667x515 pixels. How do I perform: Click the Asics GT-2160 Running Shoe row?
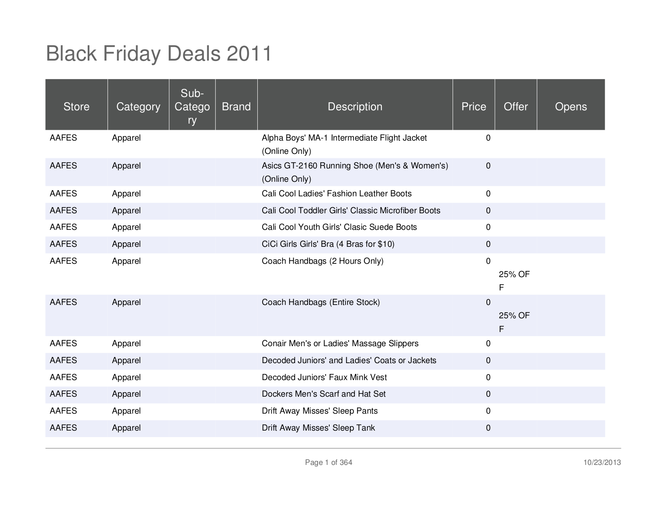354,166
